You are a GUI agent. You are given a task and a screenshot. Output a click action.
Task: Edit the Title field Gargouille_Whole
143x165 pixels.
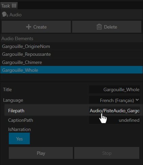pos(115,89)
